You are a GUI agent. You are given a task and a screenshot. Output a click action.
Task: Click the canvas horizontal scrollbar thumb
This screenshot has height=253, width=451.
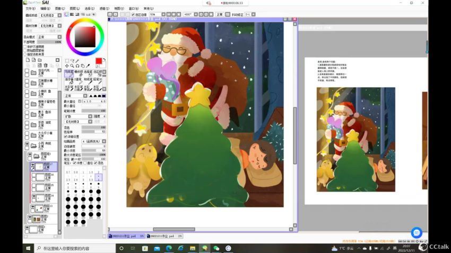pos(174,229)
